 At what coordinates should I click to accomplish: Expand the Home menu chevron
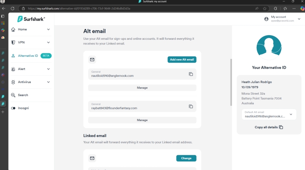pos(48,29)
